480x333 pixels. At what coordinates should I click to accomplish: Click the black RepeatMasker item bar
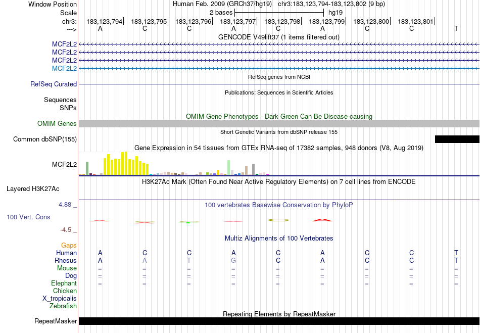pyautogui.click(x=279, y=321)
